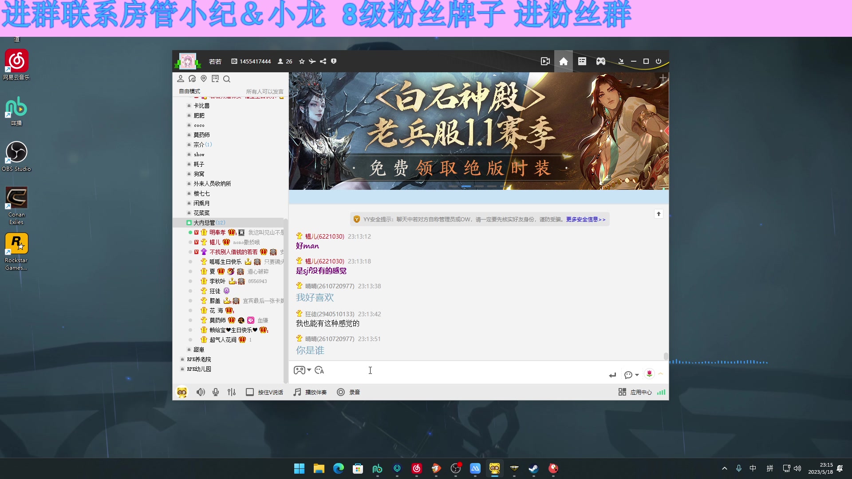Image resolution: width=852 pixels, height=479 pixels.
Task: Open Steam from the Windows taskbar
Action: [533, 468]
